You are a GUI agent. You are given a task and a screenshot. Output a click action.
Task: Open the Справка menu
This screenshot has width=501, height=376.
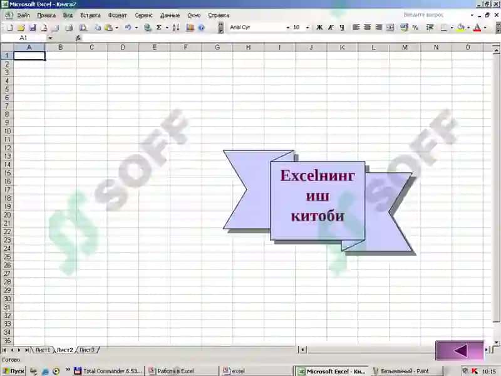(219, 15)
